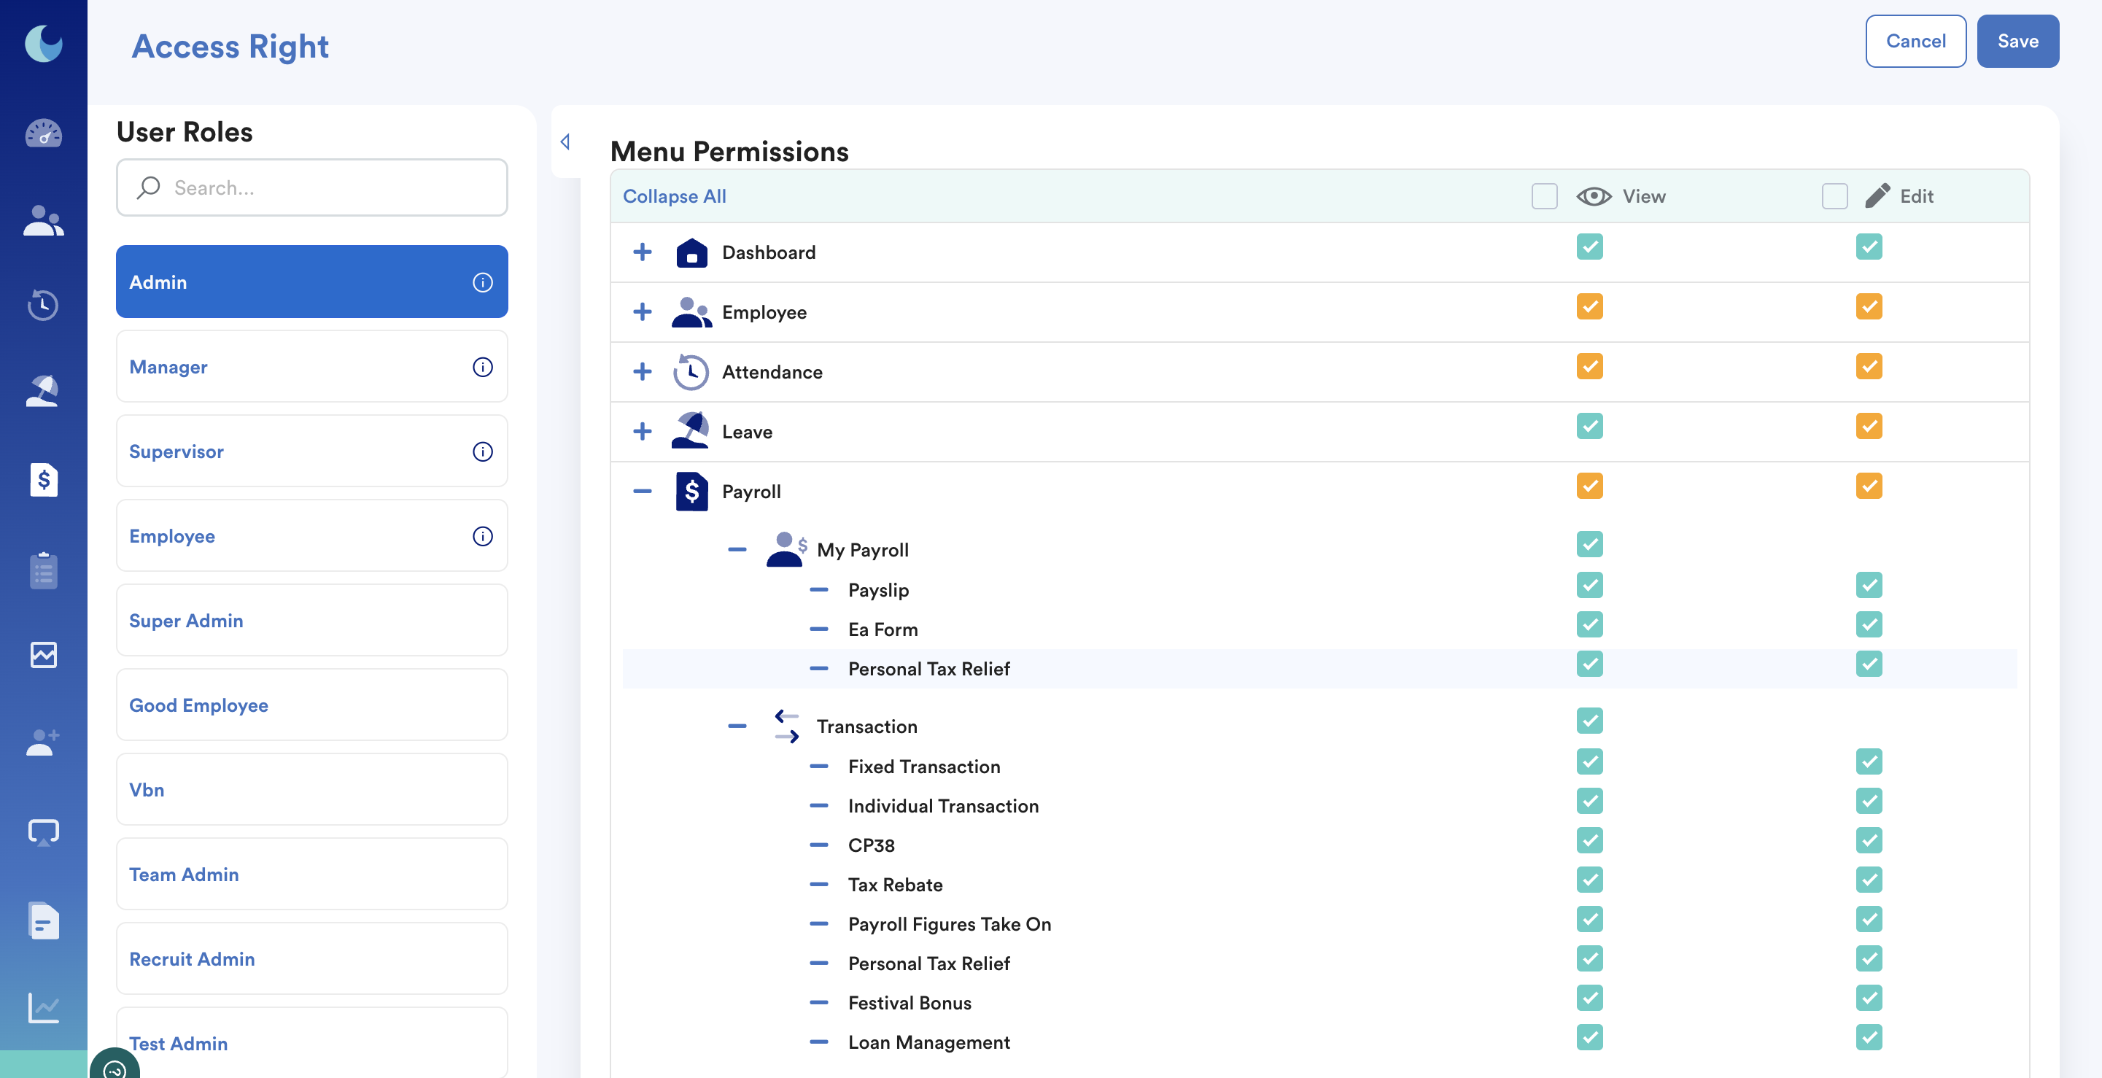Image resolution: width=2102 pixels, height=1078 pixels.
Task: Open the dashboard gauge icon in sidebar
Action: pos(43,133)
